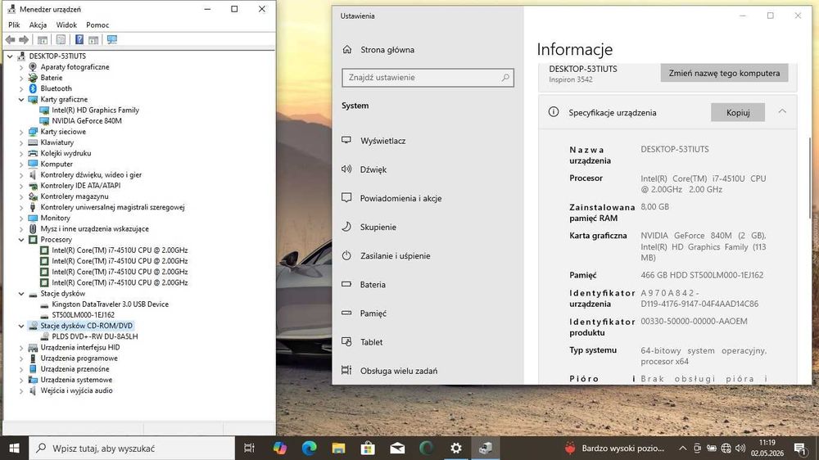Viewport: 819px width, 460px height.
Task: Select Wejścia i wyjścia audio category
Action: pyautogui.click(x=76, y=390)
